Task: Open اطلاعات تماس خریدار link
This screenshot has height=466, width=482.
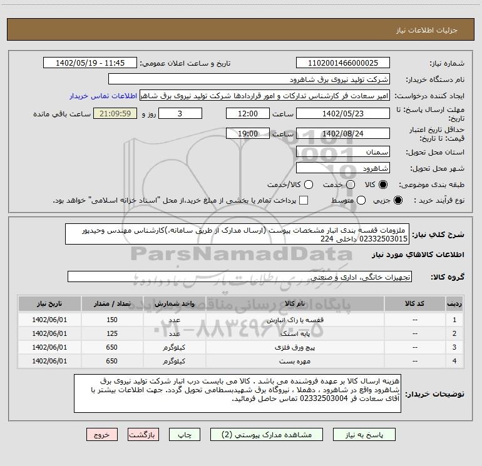Action: click(103, 96)
